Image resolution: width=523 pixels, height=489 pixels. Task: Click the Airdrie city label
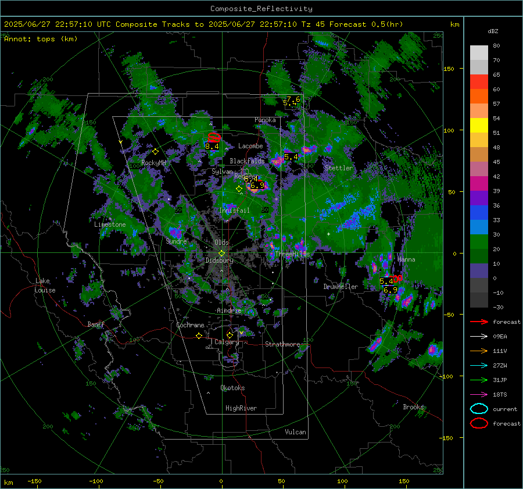tap(229, 310)
